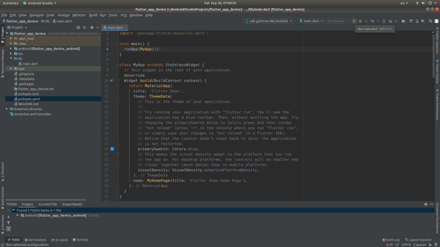The image size is (440, 247).
Task: Toggle the tool window corner button in status bar
Action: click(2, 245)
